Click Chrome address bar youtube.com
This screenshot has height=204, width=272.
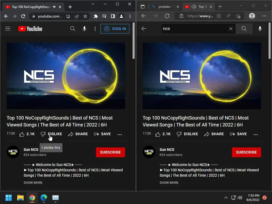pyautogui.click(x=50, y=16)
